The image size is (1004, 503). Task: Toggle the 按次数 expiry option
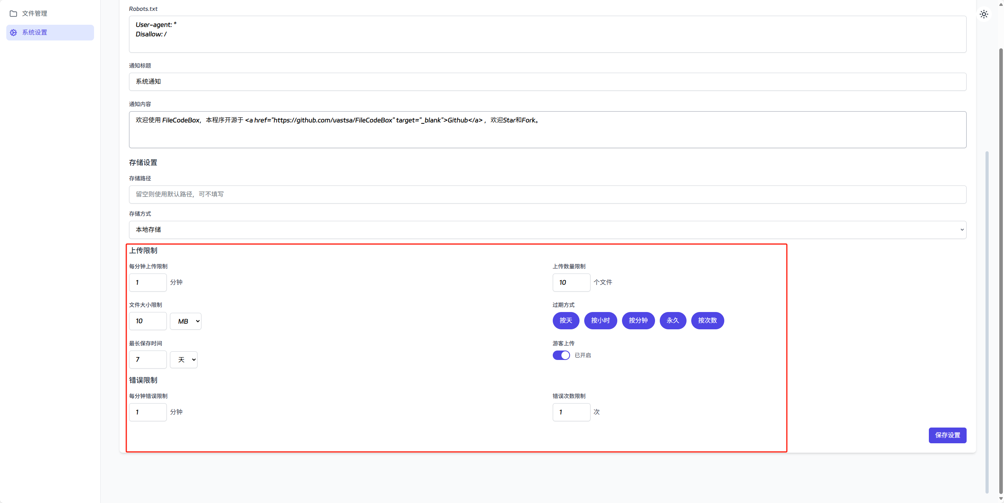coord(707,321)
